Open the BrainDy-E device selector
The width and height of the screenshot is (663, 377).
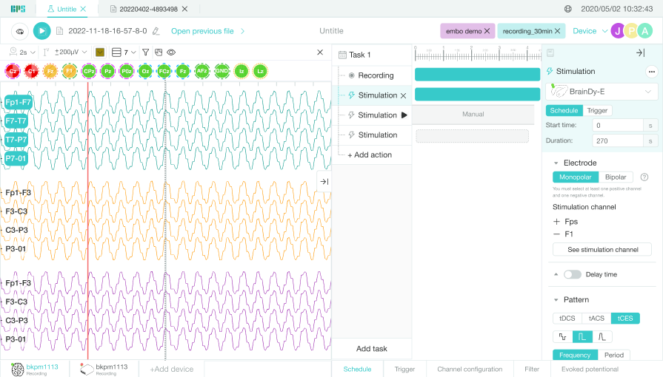click(x=602, y=92)
